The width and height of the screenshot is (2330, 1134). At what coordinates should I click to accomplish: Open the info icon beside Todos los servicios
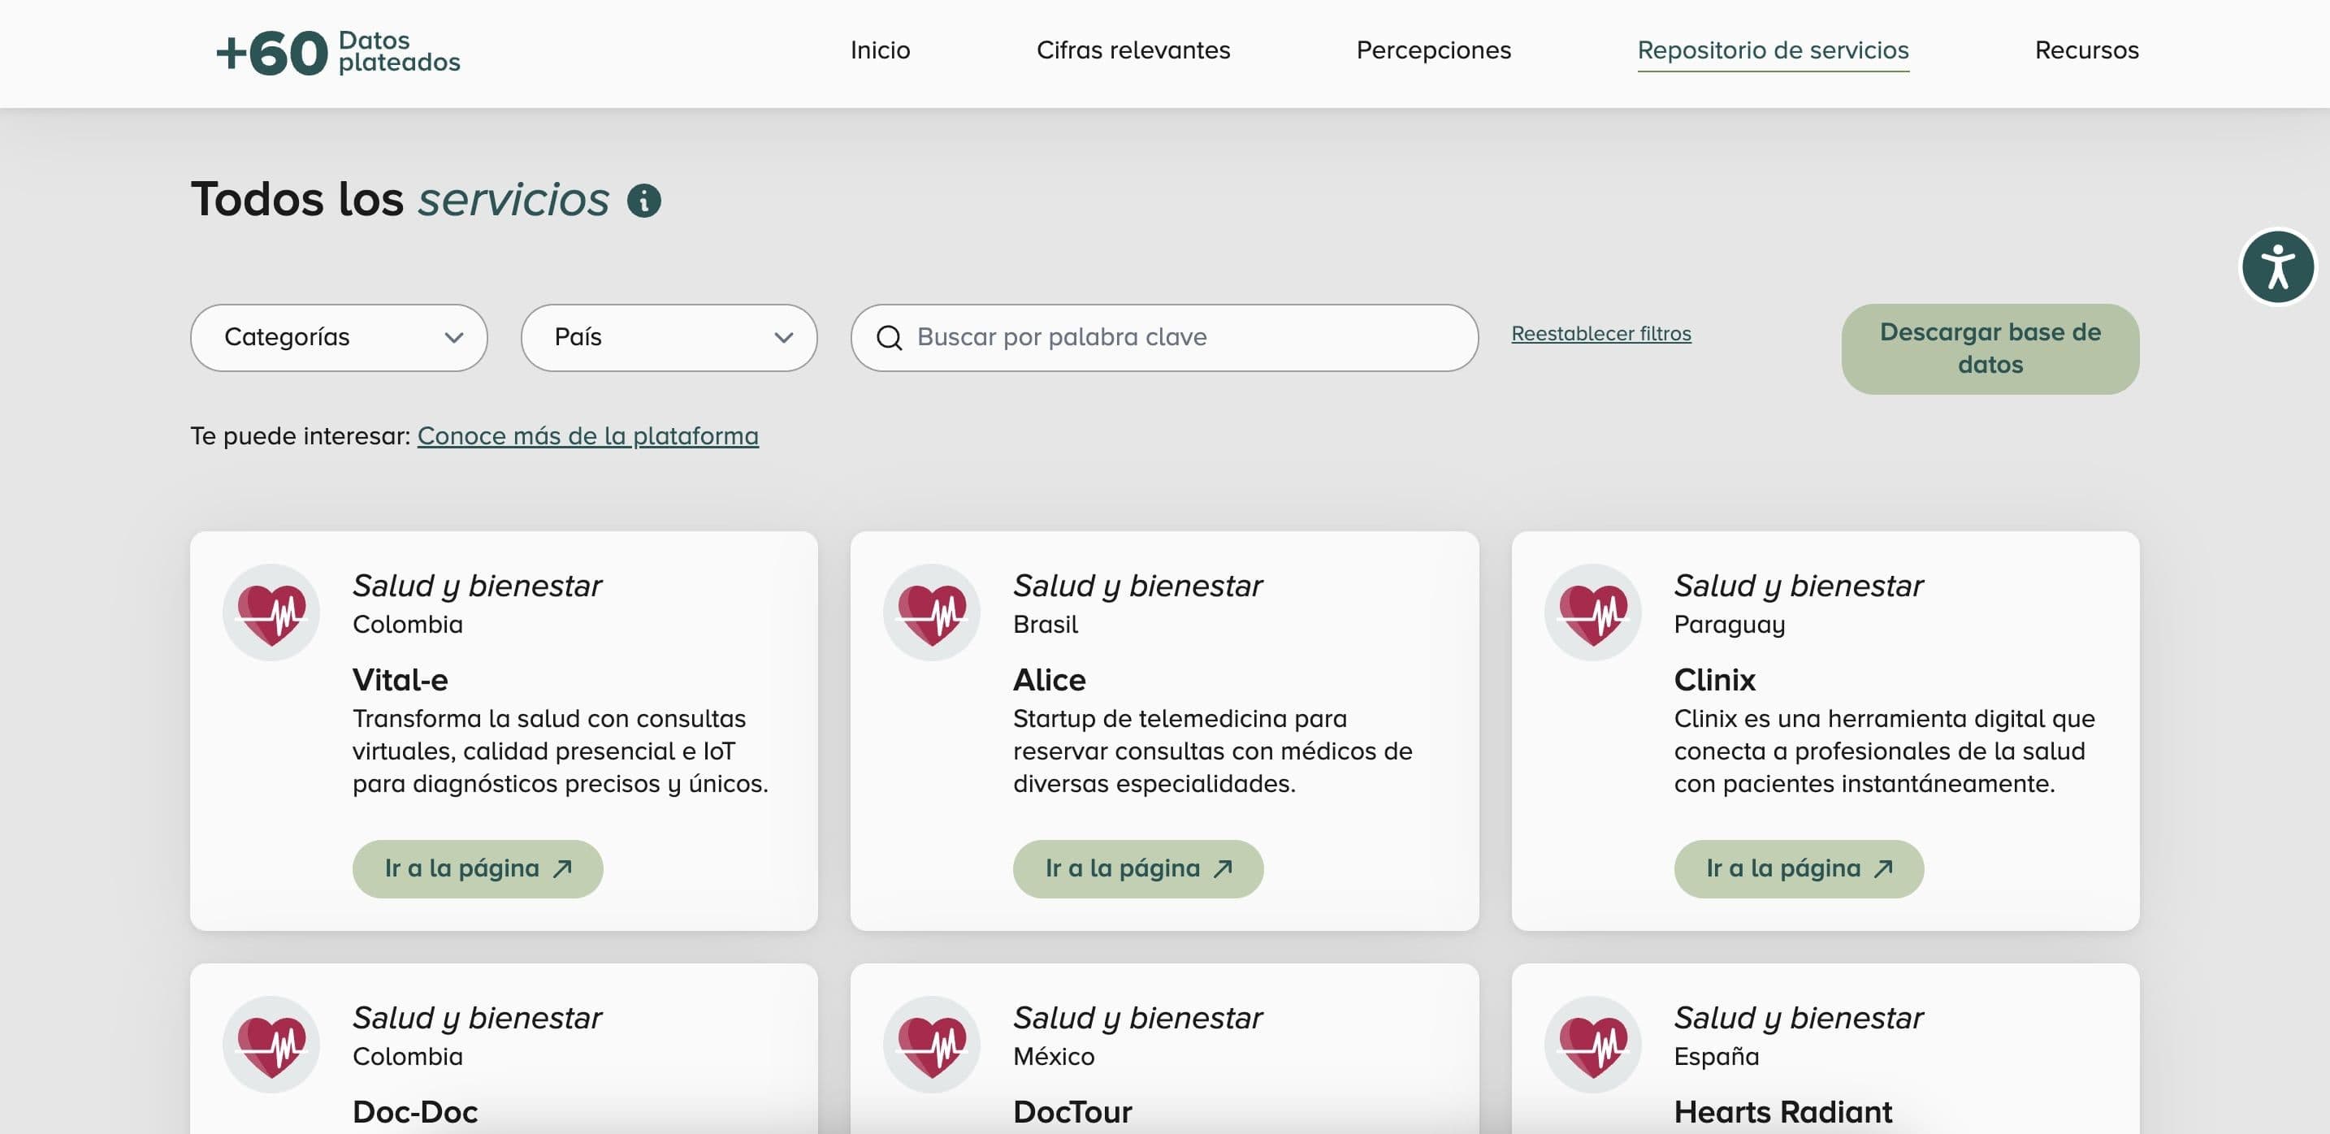click(644, 200)
